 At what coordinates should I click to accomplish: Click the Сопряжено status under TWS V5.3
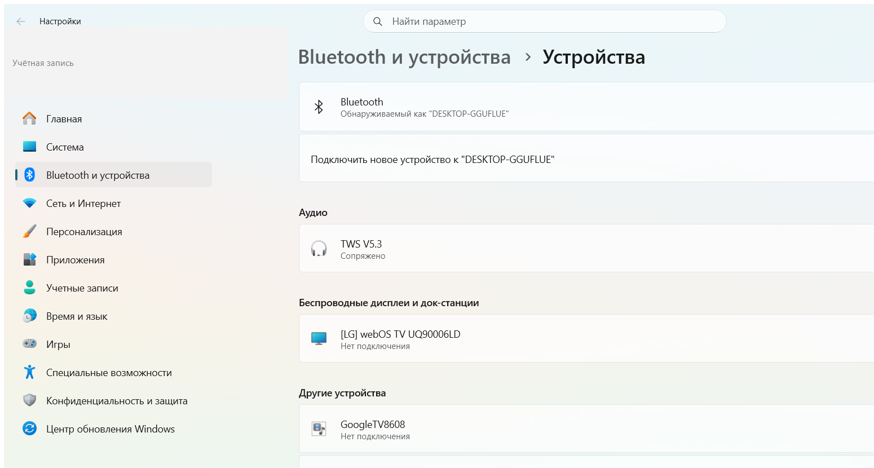[x=363, y=256]
